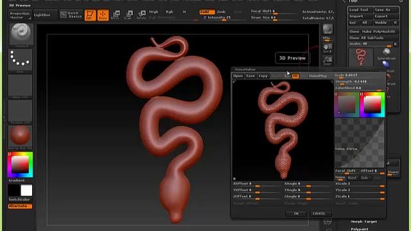Pick color in right NoiseMaker color picker

click(372, 105)
